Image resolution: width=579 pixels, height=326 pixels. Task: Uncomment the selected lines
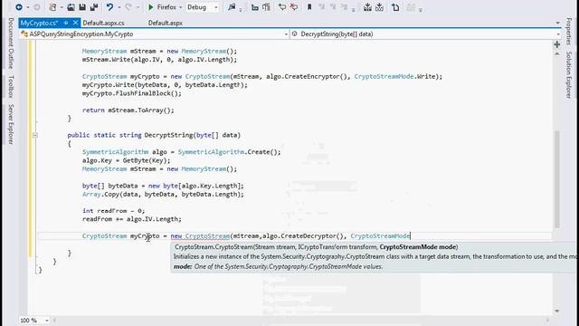coord(294,7)
